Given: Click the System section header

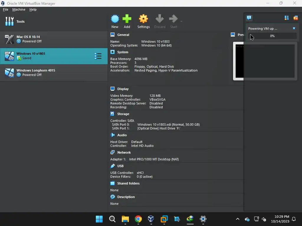Looking at the screenshot, I should [123, 52].
